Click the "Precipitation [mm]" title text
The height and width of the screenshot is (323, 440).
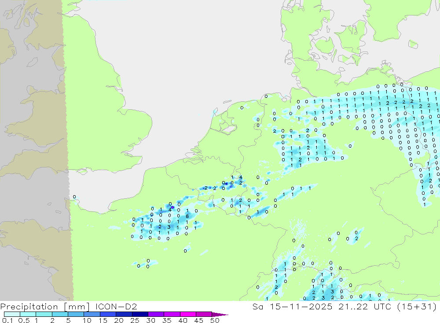click(x=45, y=306)
